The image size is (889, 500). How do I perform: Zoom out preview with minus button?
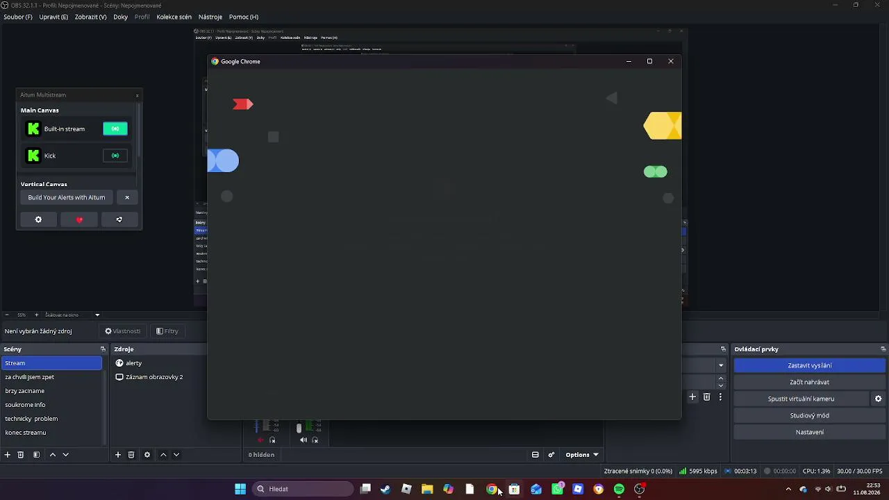coord(7,315)
